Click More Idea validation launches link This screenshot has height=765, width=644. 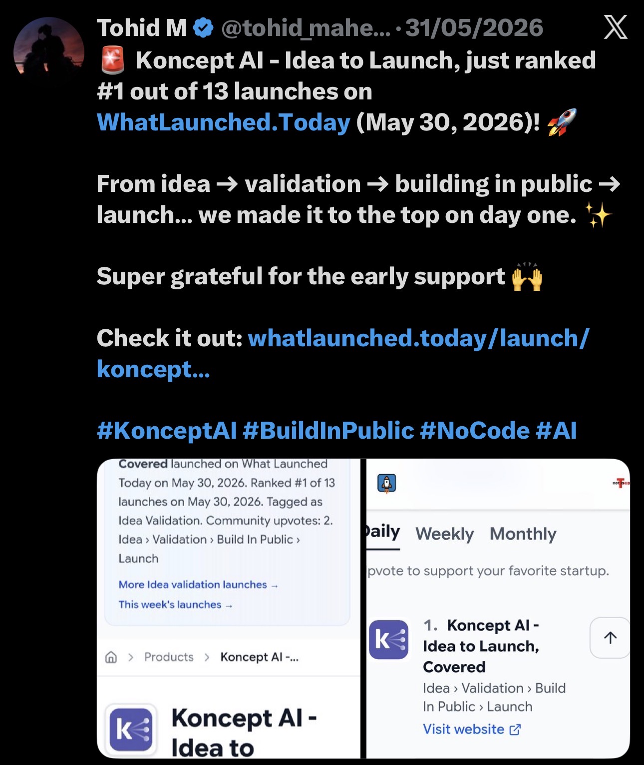(198, 585)
